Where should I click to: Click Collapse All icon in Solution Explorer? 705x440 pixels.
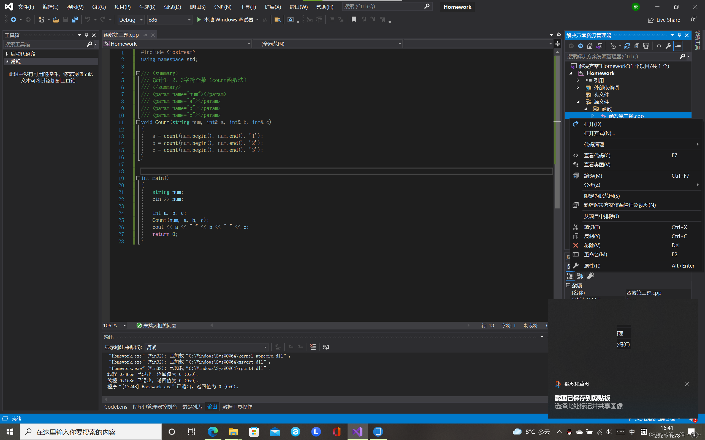[x=637, y=46]
